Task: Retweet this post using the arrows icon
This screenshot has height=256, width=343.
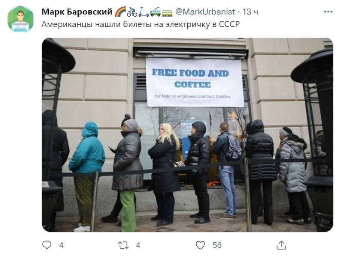Action: click(123, 245)
